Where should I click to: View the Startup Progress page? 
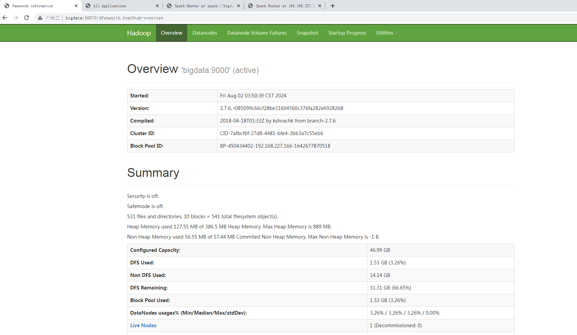point(347,33)
